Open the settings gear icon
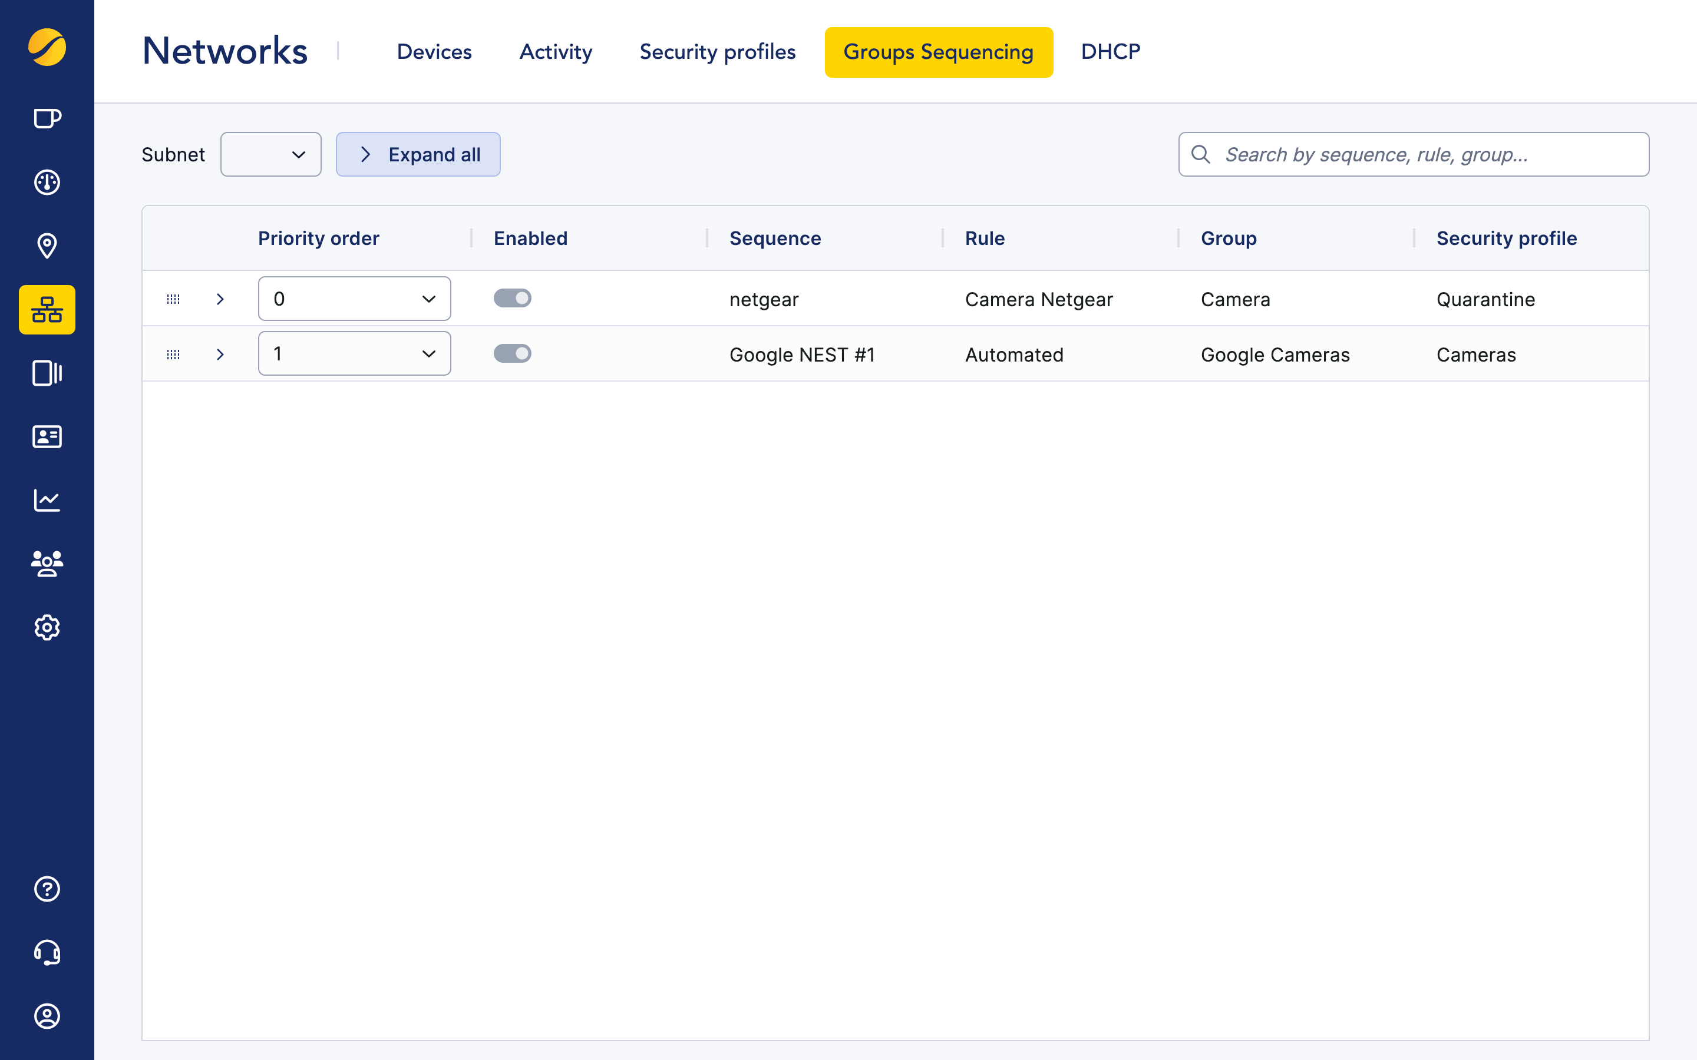This screenshot has height=1060, width=1697. [47, 627]
